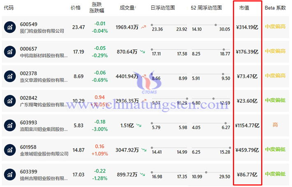The image size is (292, 187).
Task: Open stock code 000657
Action: [x=28, y=49]
